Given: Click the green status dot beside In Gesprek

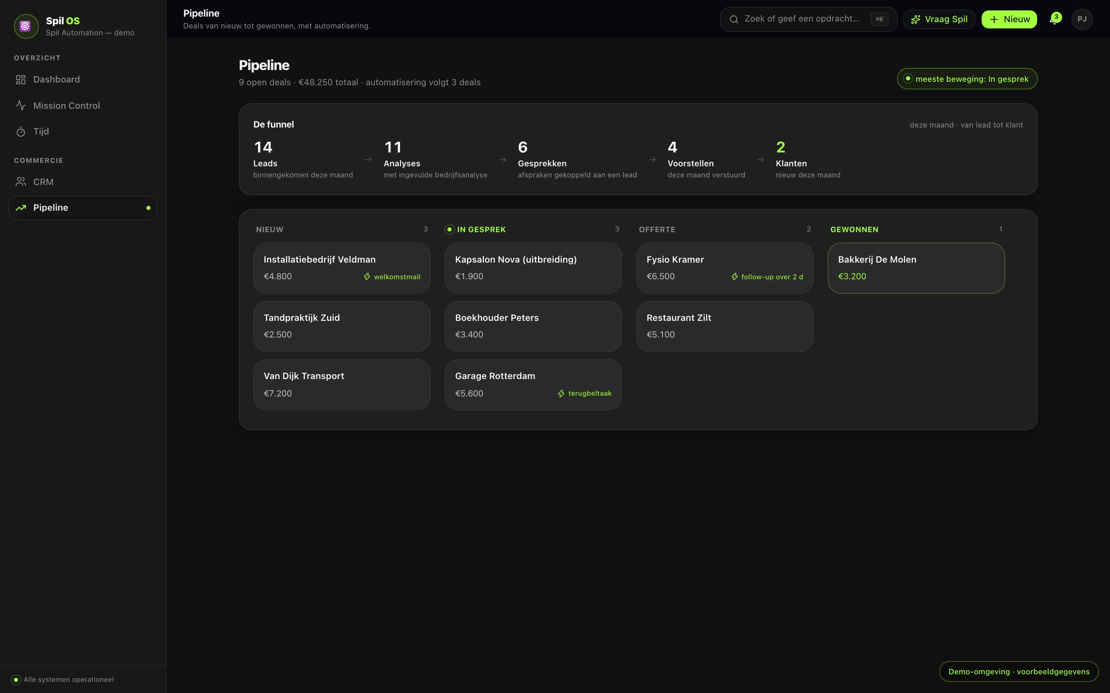Looking at the screenshot, I should [x=450, y=230].
